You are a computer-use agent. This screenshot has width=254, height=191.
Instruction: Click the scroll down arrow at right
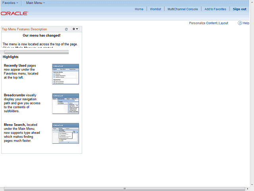pos(252,185)
